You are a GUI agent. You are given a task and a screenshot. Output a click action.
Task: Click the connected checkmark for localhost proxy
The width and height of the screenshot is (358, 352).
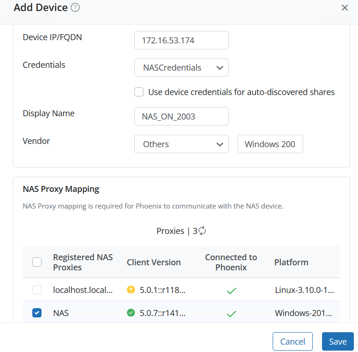(x=232, y=291)
